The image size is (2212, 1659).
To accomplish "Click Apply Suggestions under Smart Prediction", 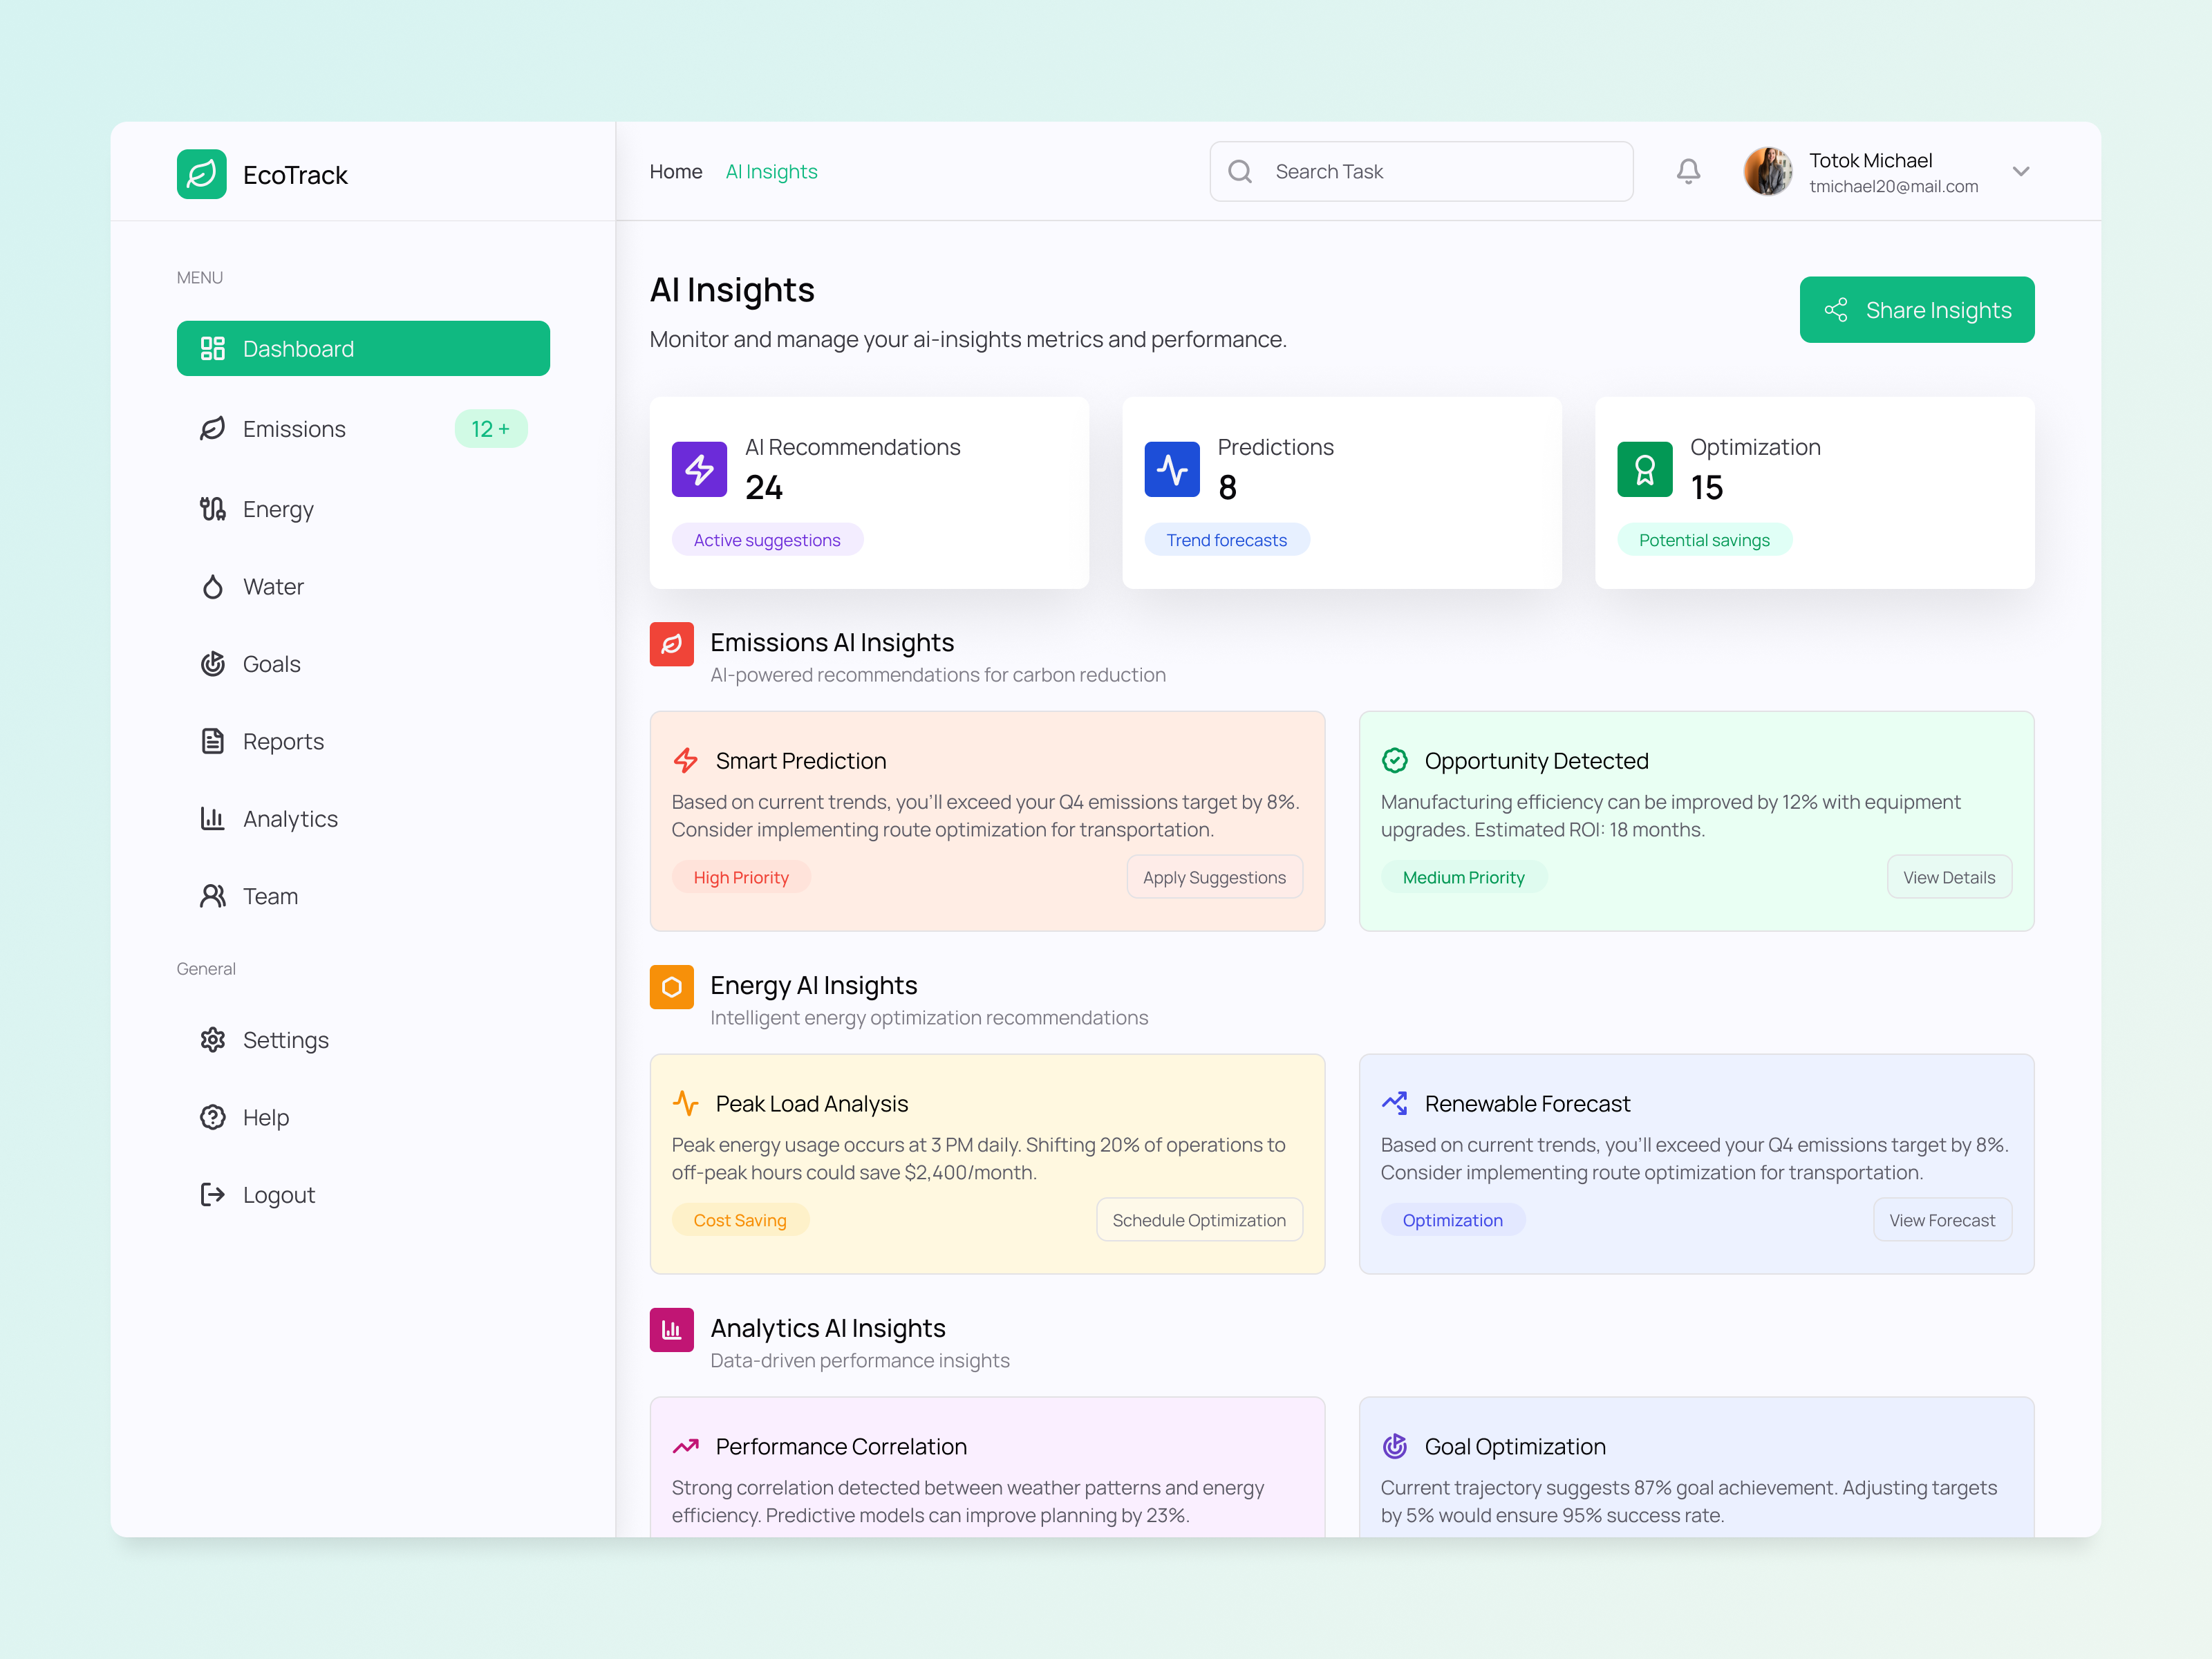I will [1214, 877].
